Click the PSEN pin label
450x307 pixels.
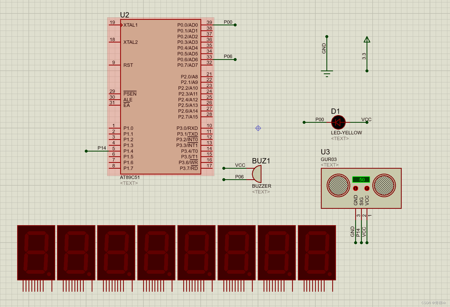(x=130, y=94)
